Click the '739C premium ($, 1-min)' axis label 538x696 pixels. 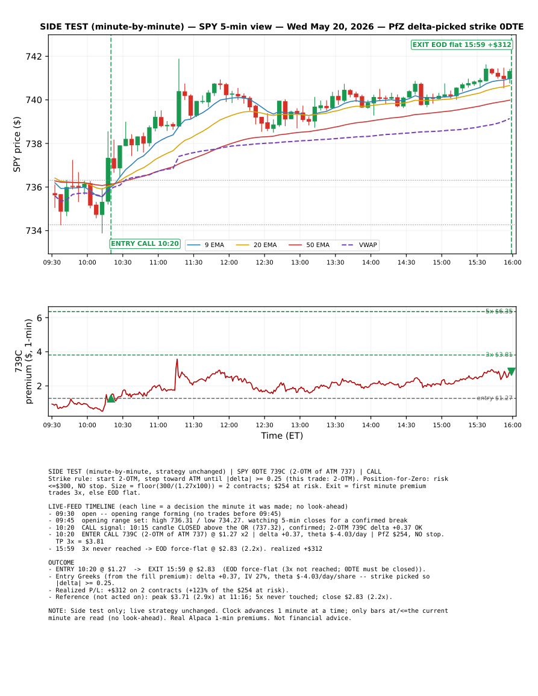coord(23,362)
